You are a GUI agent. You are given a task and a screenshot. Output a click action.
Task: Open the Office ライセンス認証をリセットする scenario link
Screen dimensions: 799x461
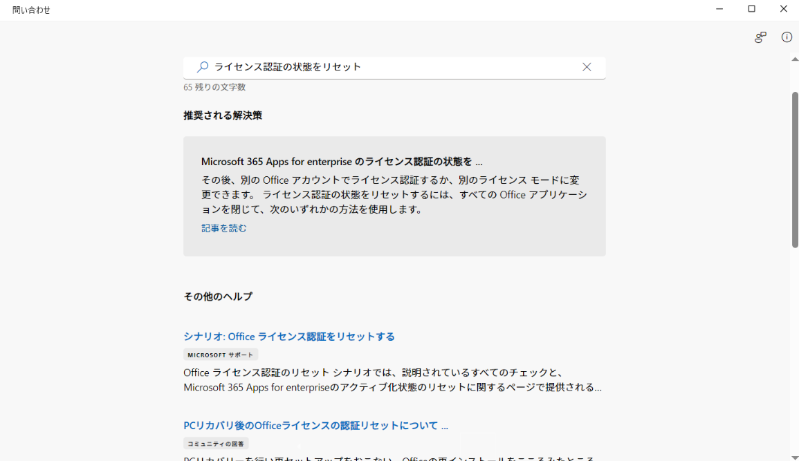[x=288, y=336]
